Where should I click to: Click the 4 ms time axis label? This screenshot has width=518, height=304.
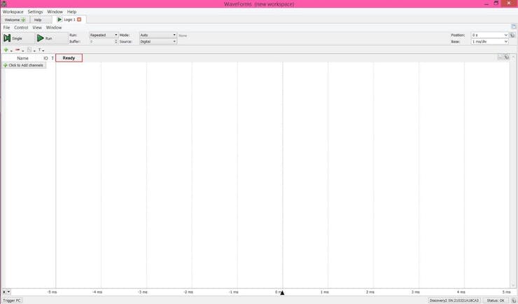(x=461, y=292)
